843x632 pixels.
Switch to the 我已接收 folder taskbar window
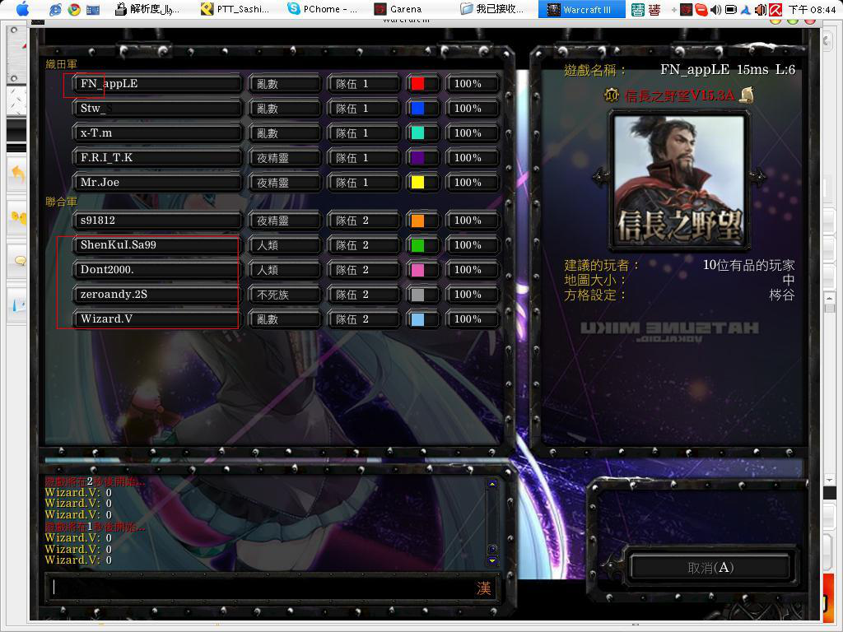tap(492, 9)
